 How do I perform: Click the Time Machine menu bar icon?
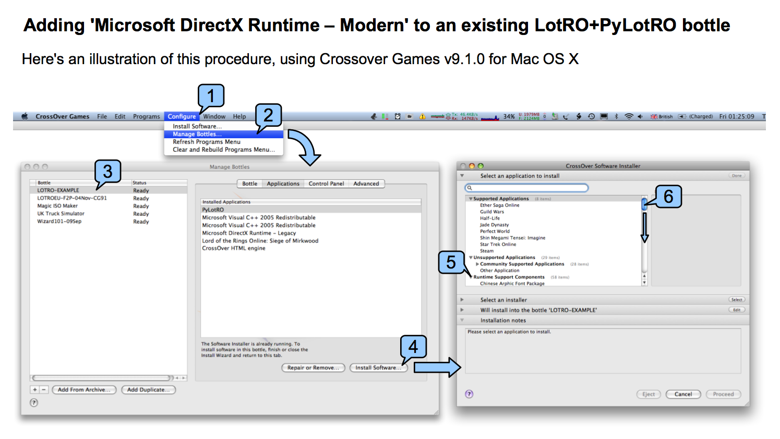point(591,116)
